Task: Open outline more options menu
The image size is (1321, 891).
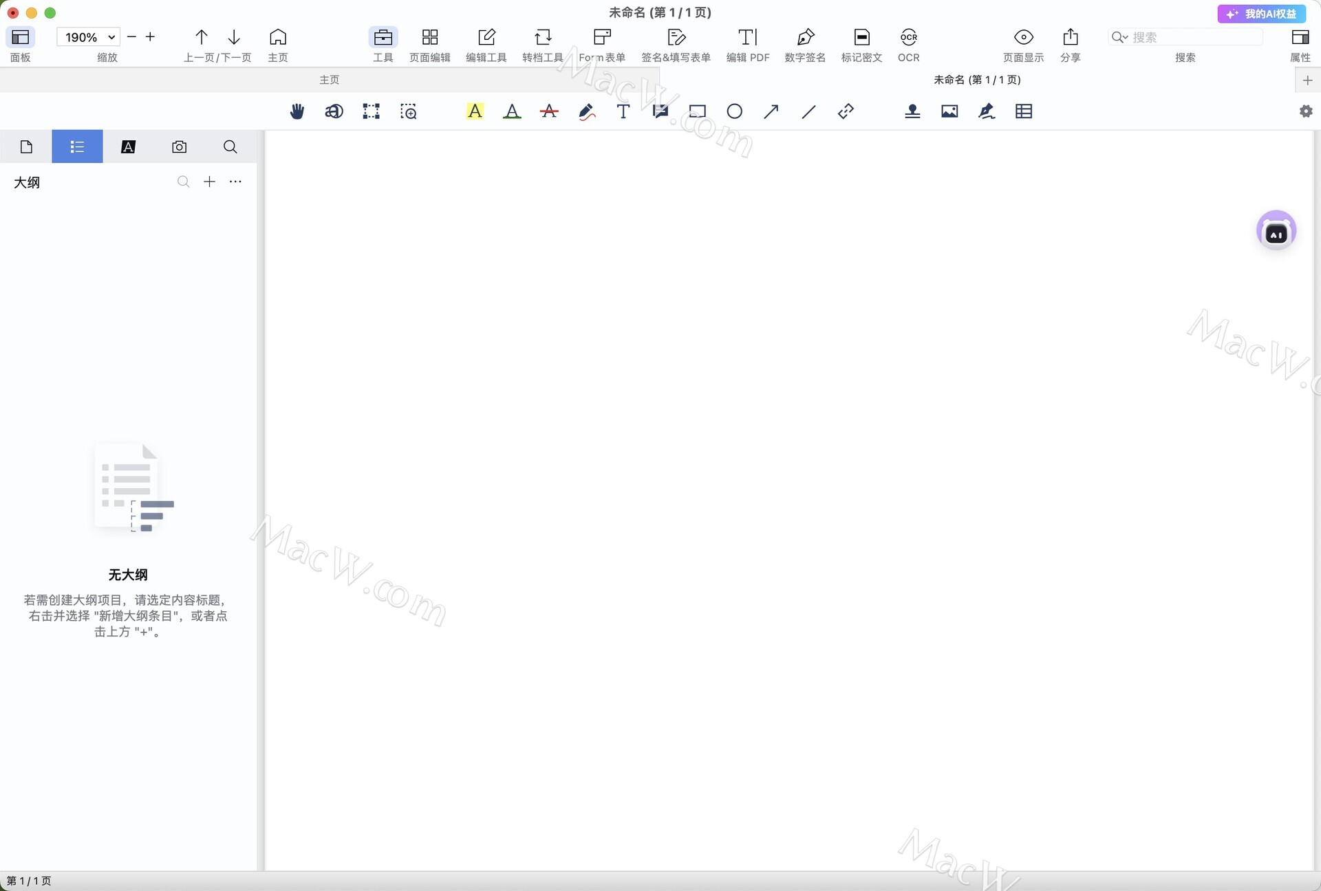Action: [235, 181]
